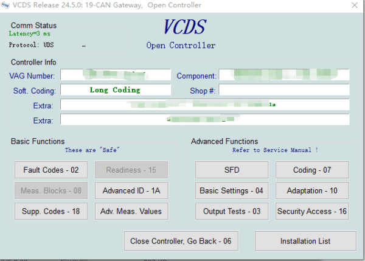Click the Shop # field

point(284,89)
